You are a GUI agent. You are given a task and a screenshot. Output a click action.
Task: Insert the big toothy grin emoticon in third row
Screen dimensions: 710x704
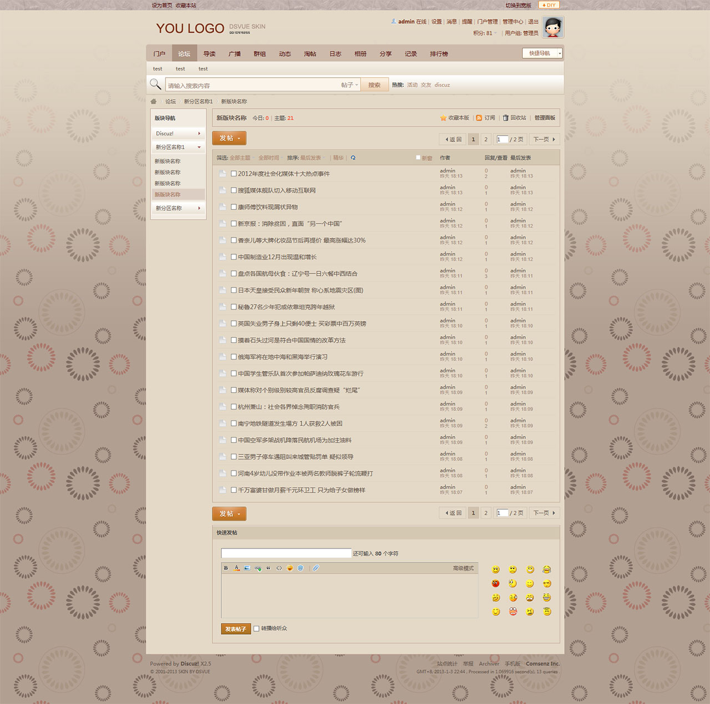click(x=547, y=597)
